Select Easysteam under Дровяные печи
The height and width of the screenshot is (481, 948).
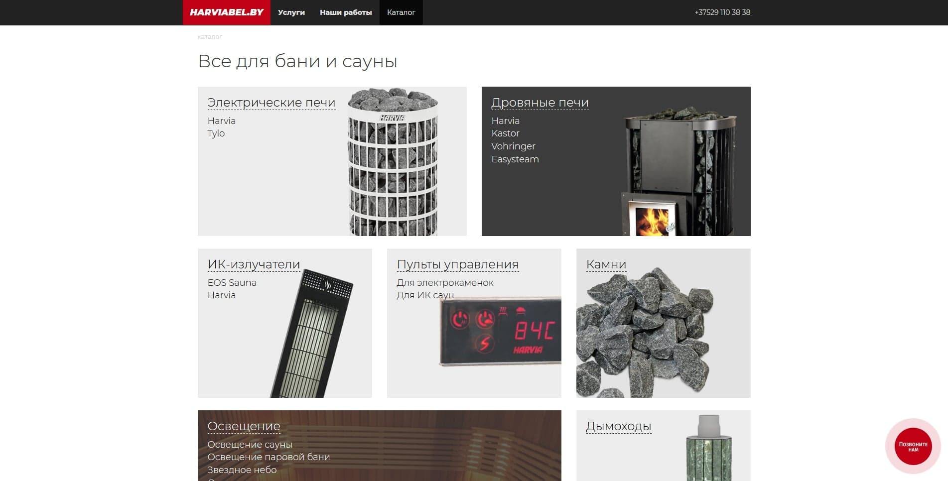(x=515, y=159)
